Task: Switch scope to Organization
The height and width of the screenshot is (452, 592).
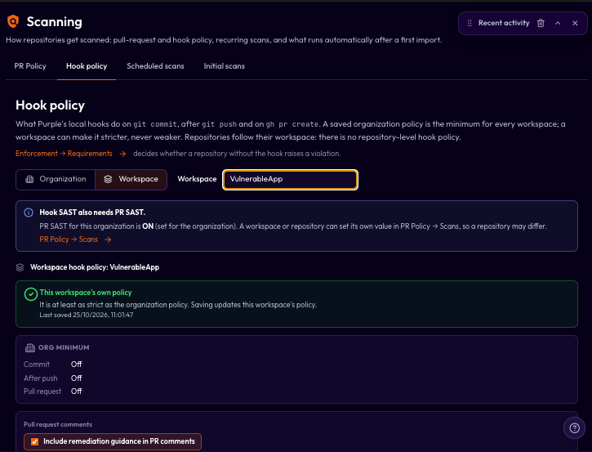Action: click(x=56, y=180)
